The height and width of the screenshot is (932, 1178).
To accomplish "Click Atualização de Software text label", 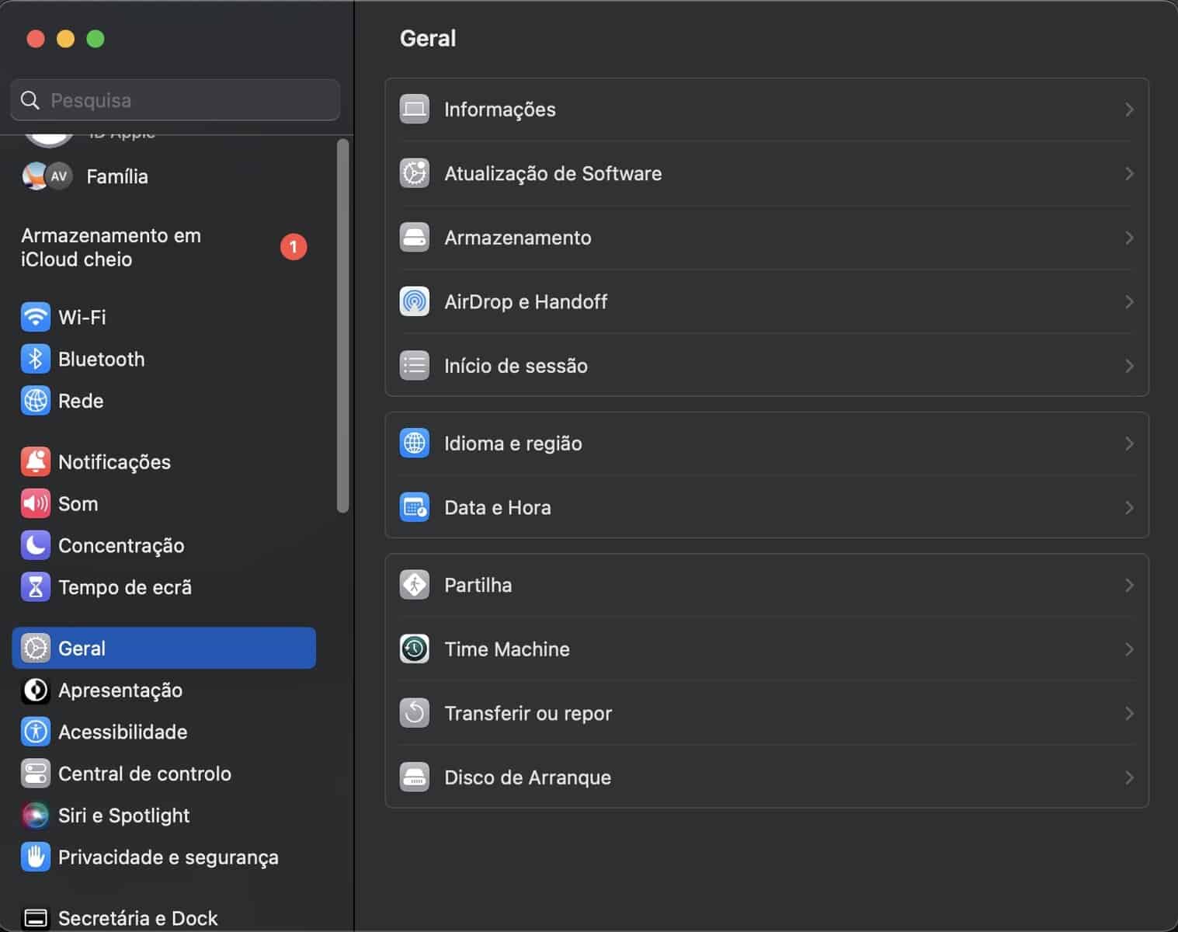I will [553, 173].
